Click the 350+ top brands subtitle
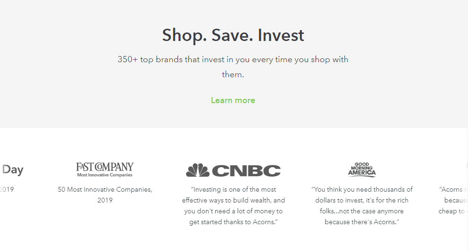The image size is (468, 251). (233, 67)
